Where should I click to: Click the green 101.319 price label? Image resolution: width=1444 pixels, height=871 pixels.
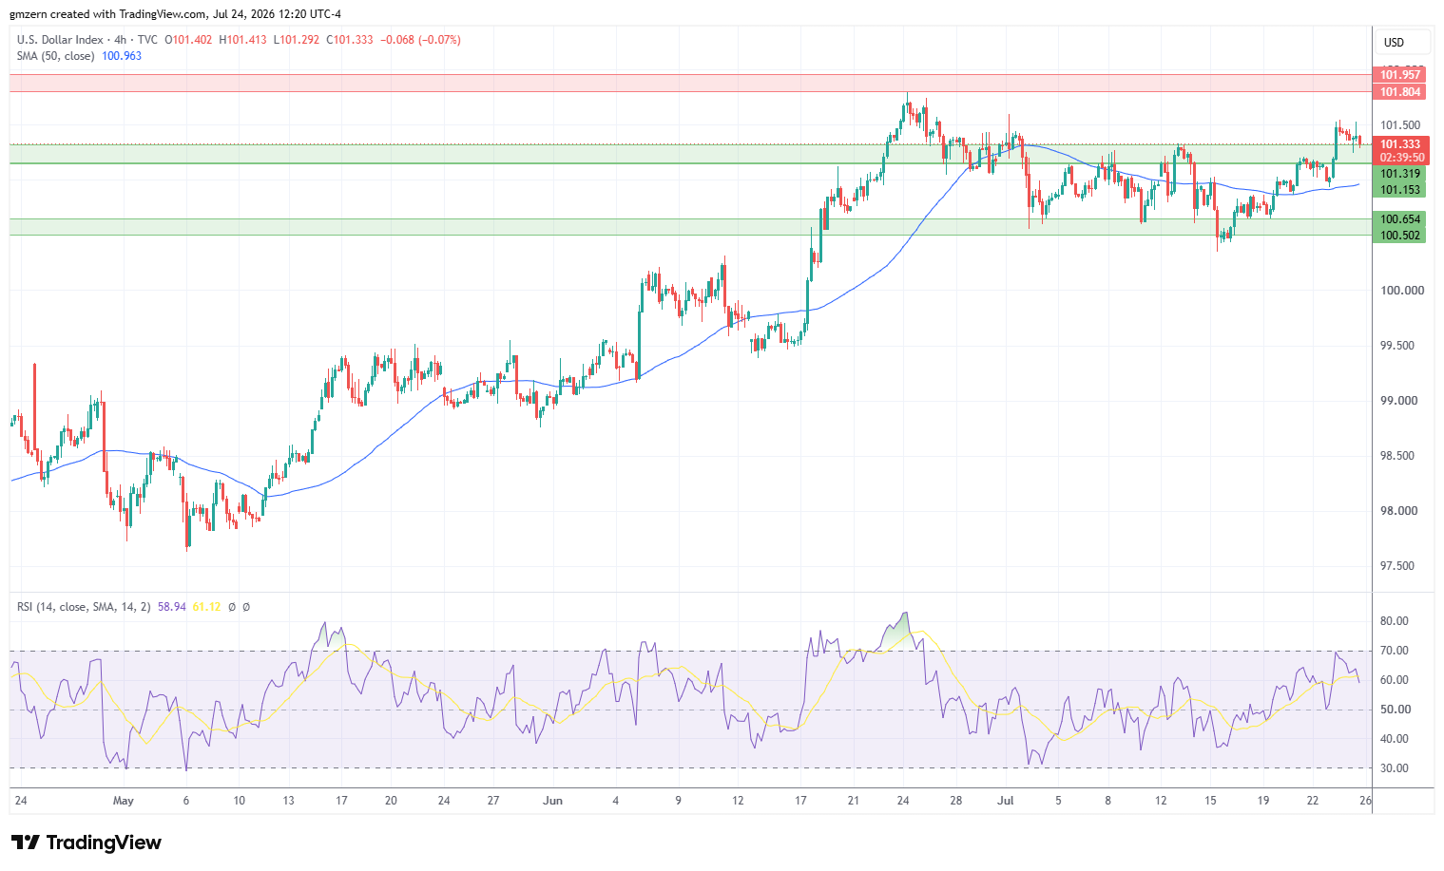point(1399,174)
